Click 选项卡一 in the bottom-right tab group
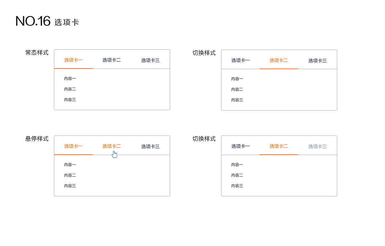 [x=240, y=146]
